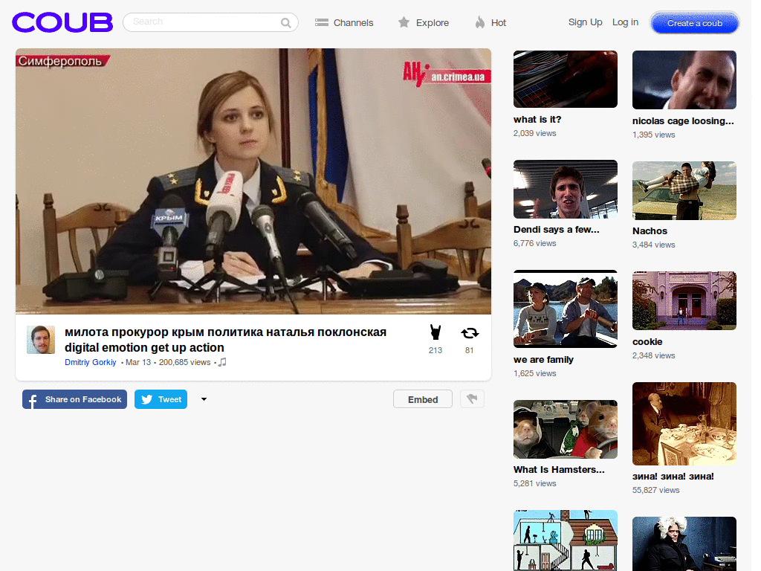Flag the coub with the flag icon
Screen dimensions: 761x571
tap(472, 399)
